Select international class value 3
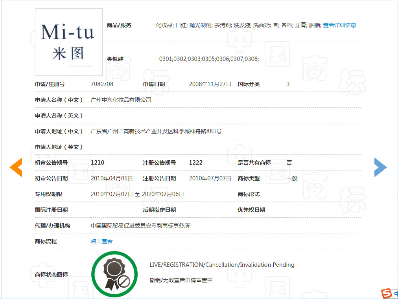398x299 pixels. point(288,84)
